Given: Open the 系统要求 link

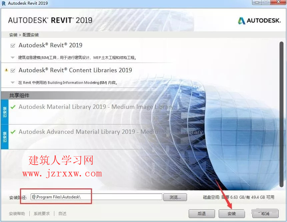Looking at the screenshot, I should tap(42, 214).
